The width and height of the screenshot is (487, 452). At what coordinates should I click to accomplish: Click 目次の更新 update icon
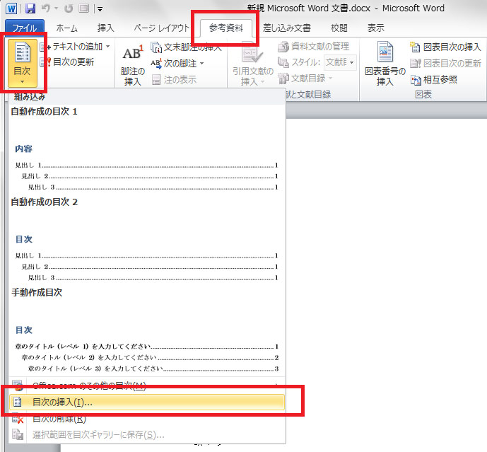[x=46, y=62]
